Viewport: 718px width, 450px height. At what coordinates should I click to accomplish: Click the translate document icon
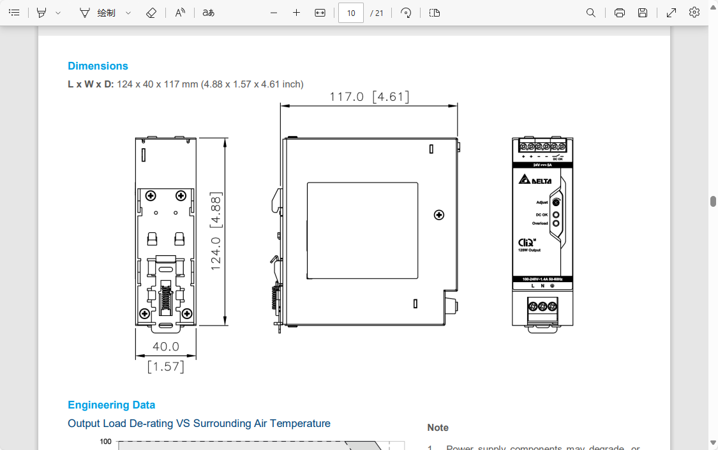[x=208, y=13]
